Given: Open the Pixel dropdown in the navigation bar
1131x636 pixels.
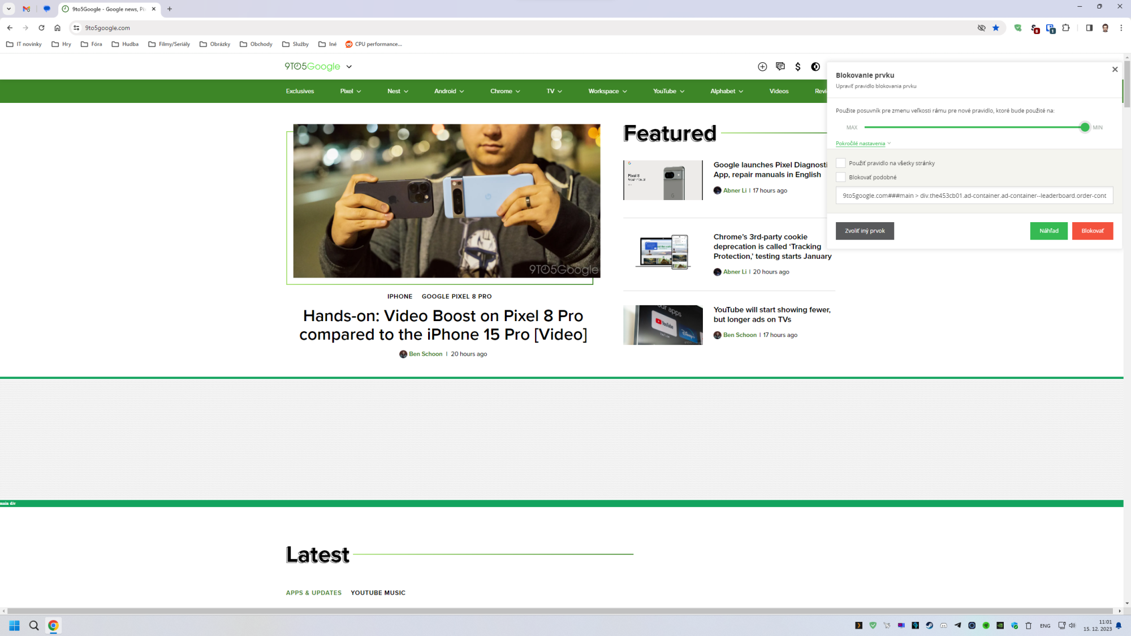Looking at the screenshot, I should pyautogui.click(x=350, y=91).
